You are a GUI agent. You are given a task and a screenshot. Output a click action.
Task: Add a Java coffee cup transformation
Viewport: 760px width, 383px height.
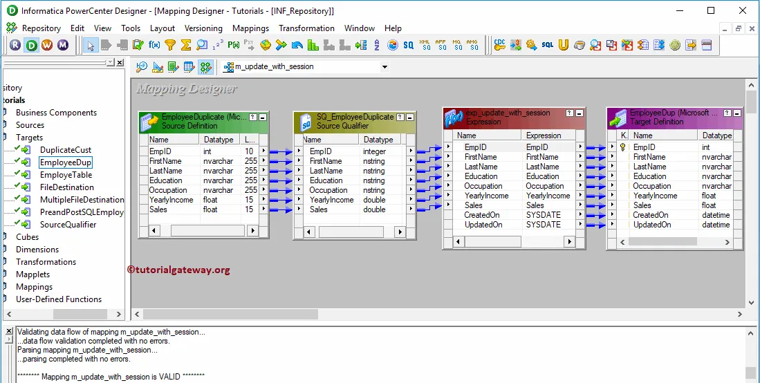click(x=580, y=46)
